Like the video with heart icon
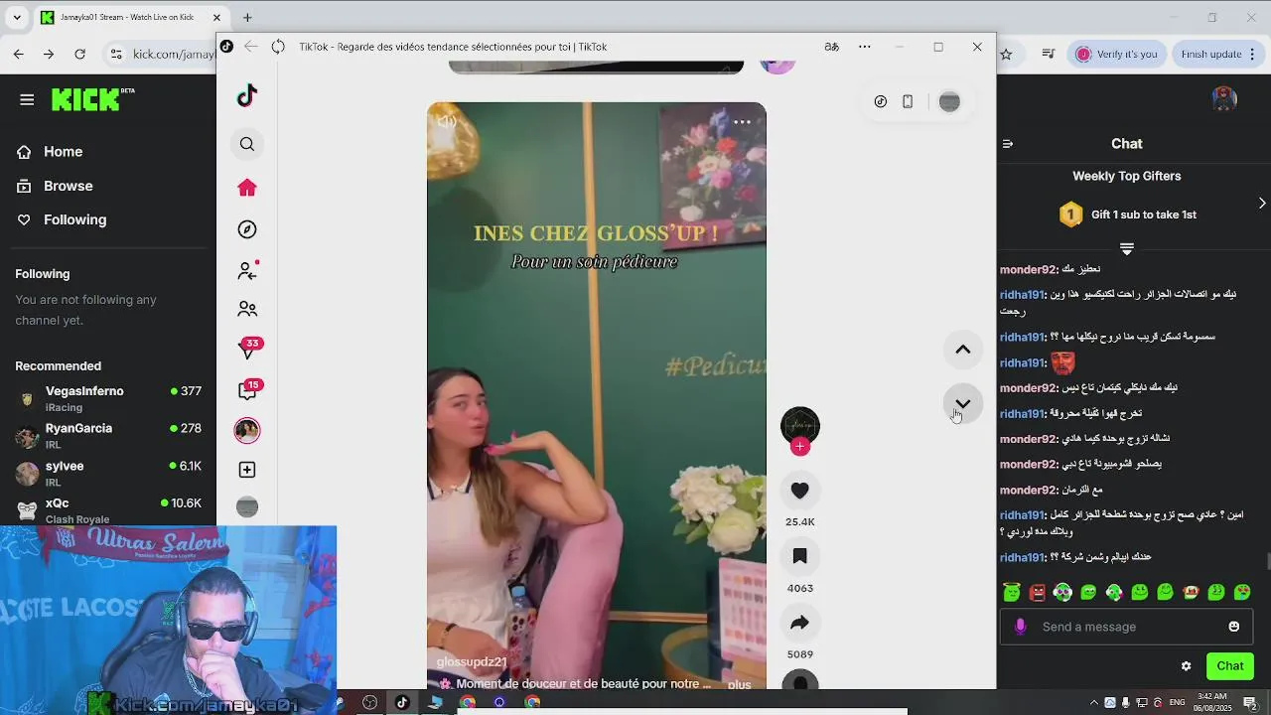Screen dimensions: 1271x715 pos(800,491)
